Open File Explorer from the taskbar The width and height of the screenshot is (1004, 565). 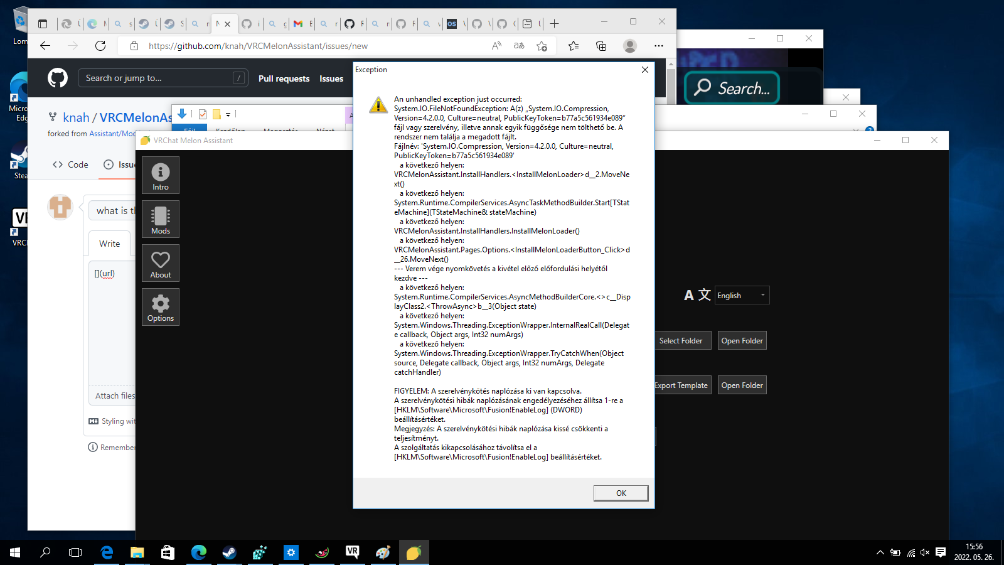(137, 552)
